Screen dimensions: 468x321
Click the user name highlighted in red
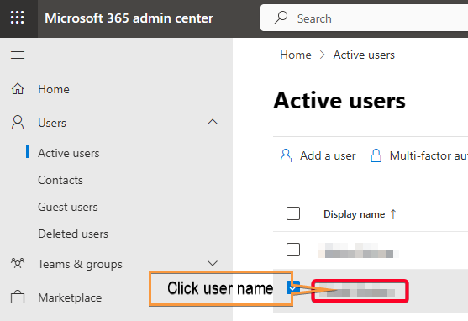(x=360, y=291)
